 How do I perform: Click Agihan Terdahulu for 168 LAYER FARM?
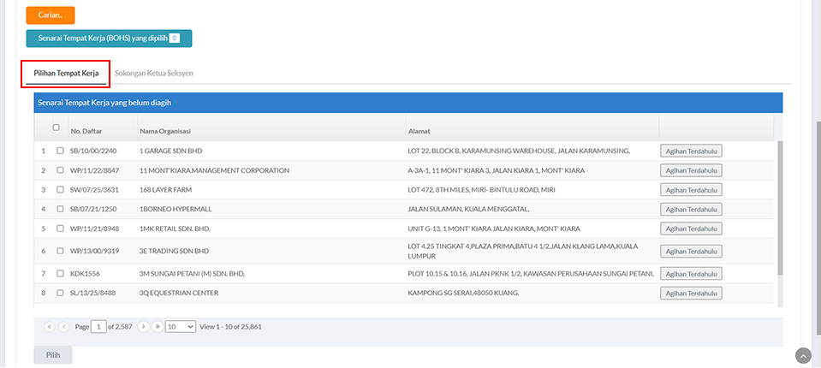[691, 189]
